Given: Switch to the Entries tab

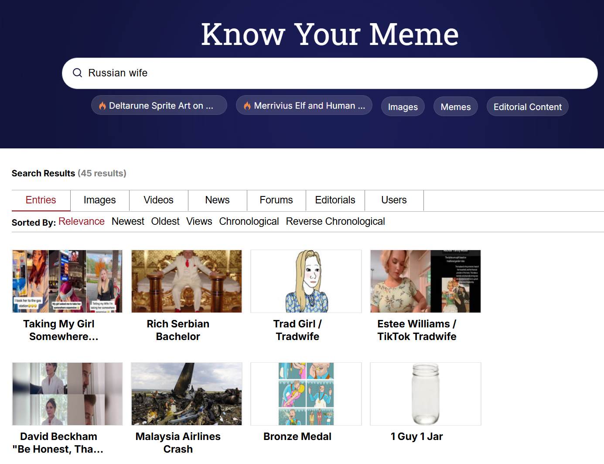Looking at the screenshot, I should tap(41, 200).
